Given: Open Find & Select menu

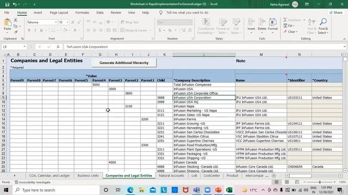Looking at the screenshot, I should tap(323, 27).
